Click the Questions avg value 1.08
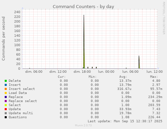The image size is (167, 129). pyautogui.click(x=125, y=117)
